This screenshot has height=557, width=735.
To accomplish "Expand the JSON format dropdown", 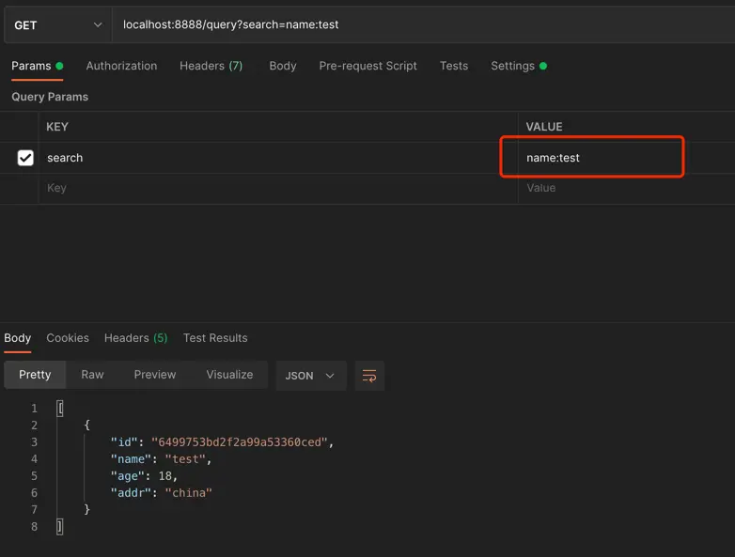I will [x=310, y=376].
